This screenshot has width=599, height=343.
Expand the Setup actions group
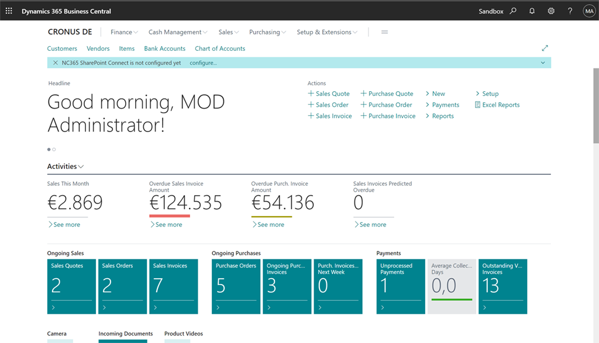(487, 93)
